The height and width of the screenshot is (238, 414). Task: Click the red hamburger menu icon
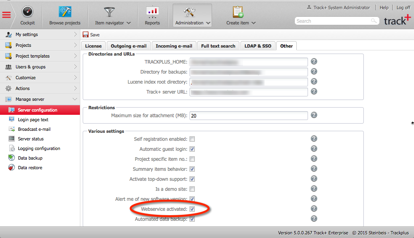(6, 15)
